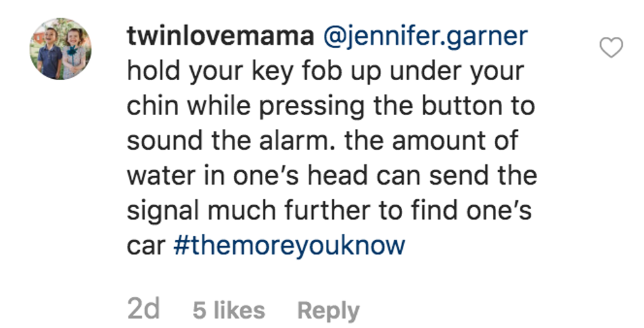The image size is (644, 328).
Task: Click the twinlovemama username
Action: tap(220, 36)
